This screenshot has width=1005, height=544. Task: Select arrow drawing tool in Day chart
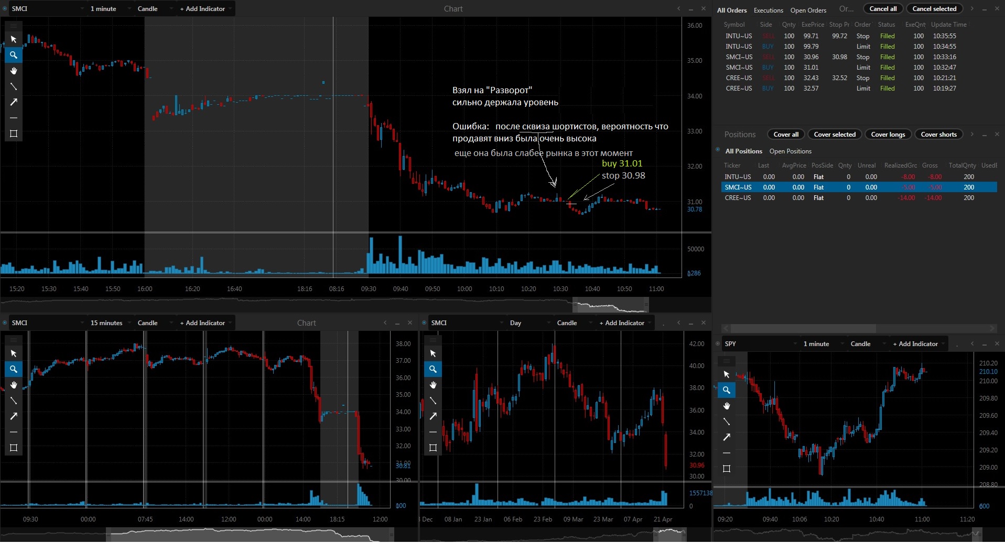[x=433, y=416]
